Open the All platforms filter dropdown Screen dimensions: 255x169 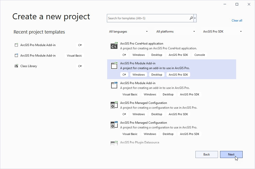[x=176, y=32]
